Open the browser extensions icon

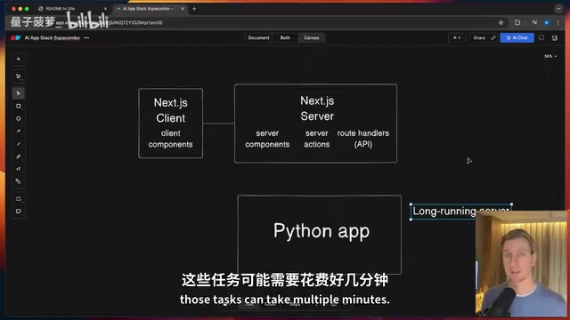517,22
